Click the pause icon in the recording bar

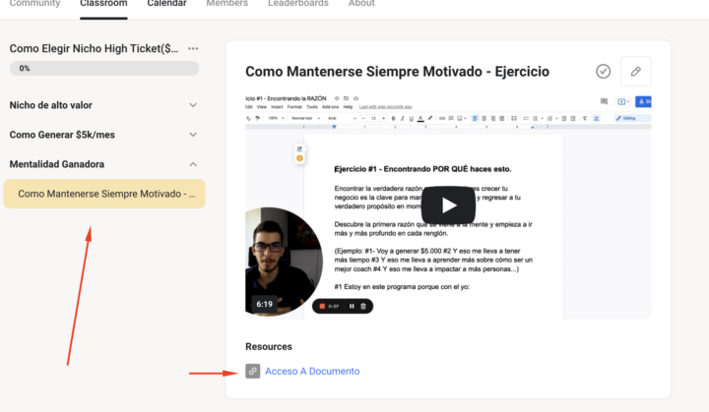pos(352,306)
